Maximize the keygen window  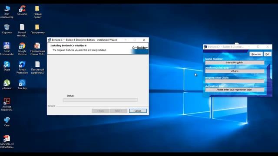pos(258,47)
